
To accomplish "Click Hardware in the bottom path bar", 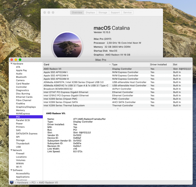I will (22, 183).
